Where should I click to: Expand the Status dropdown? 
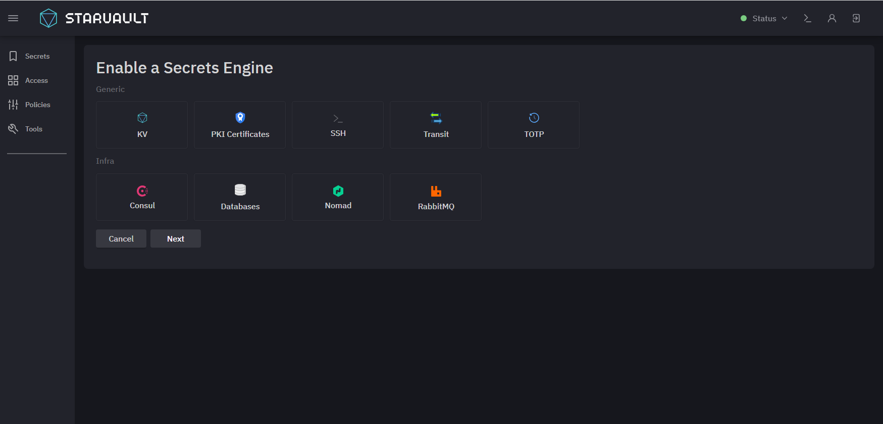click(x=764, y=18)
